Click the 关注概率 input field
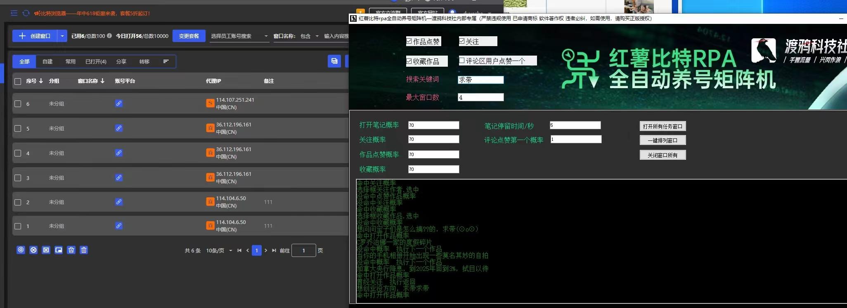This screenshot has width=847, height=308. 433,139
